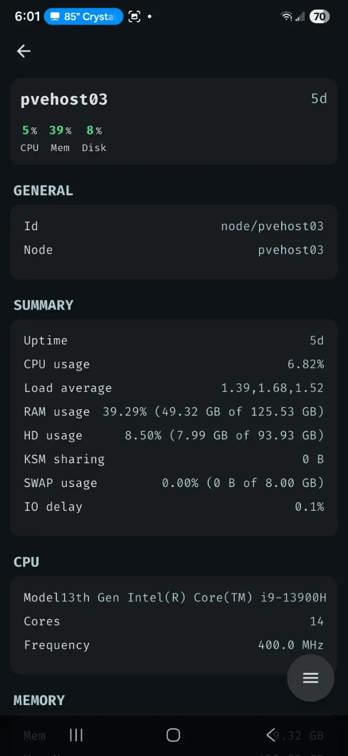Screen dimensions: 348x756
Task: Tap the Load average row
Action: pyautogui.click(x=173, y=388)
